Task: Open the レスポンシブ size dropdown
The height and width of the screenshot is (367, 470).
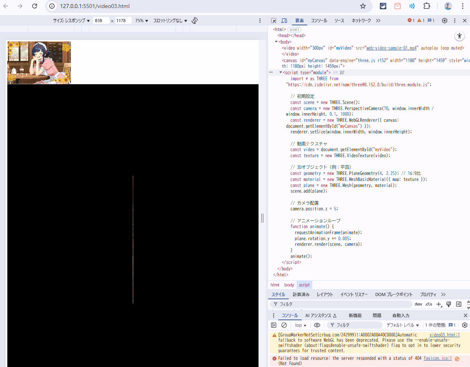Action: point(72,21)
